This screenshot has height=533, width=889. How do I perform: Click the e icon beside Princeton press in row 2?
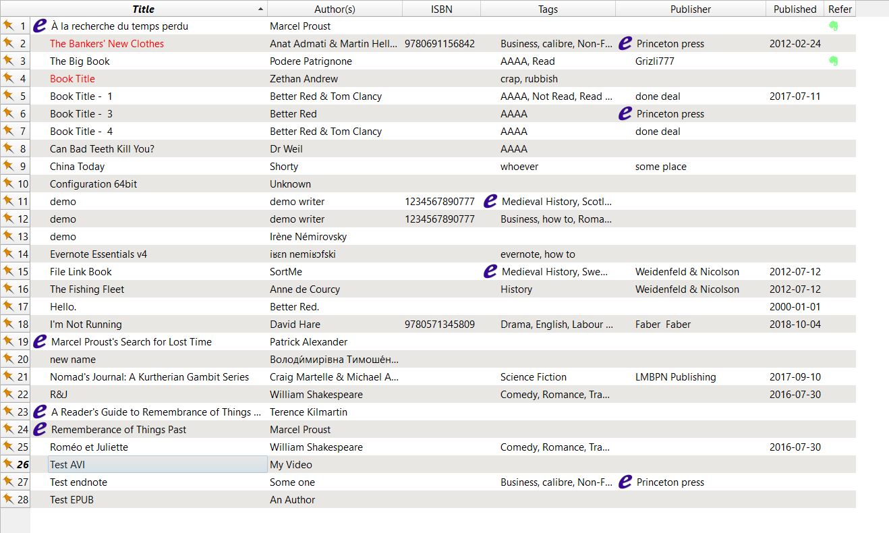(625, 44)
